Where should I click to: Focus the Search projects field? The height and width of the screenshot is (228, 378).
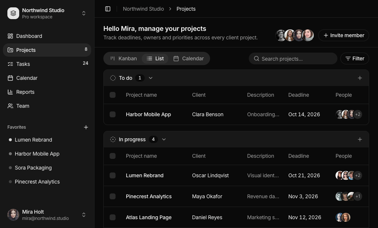click(x=293, y=58)
